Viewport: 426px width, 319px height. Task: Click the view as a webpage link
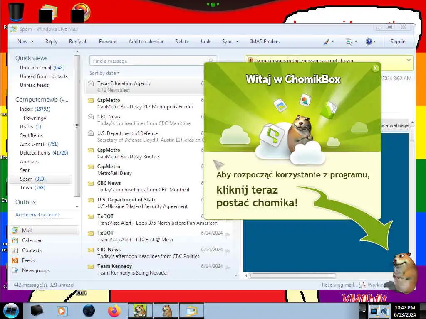(395, 125)
